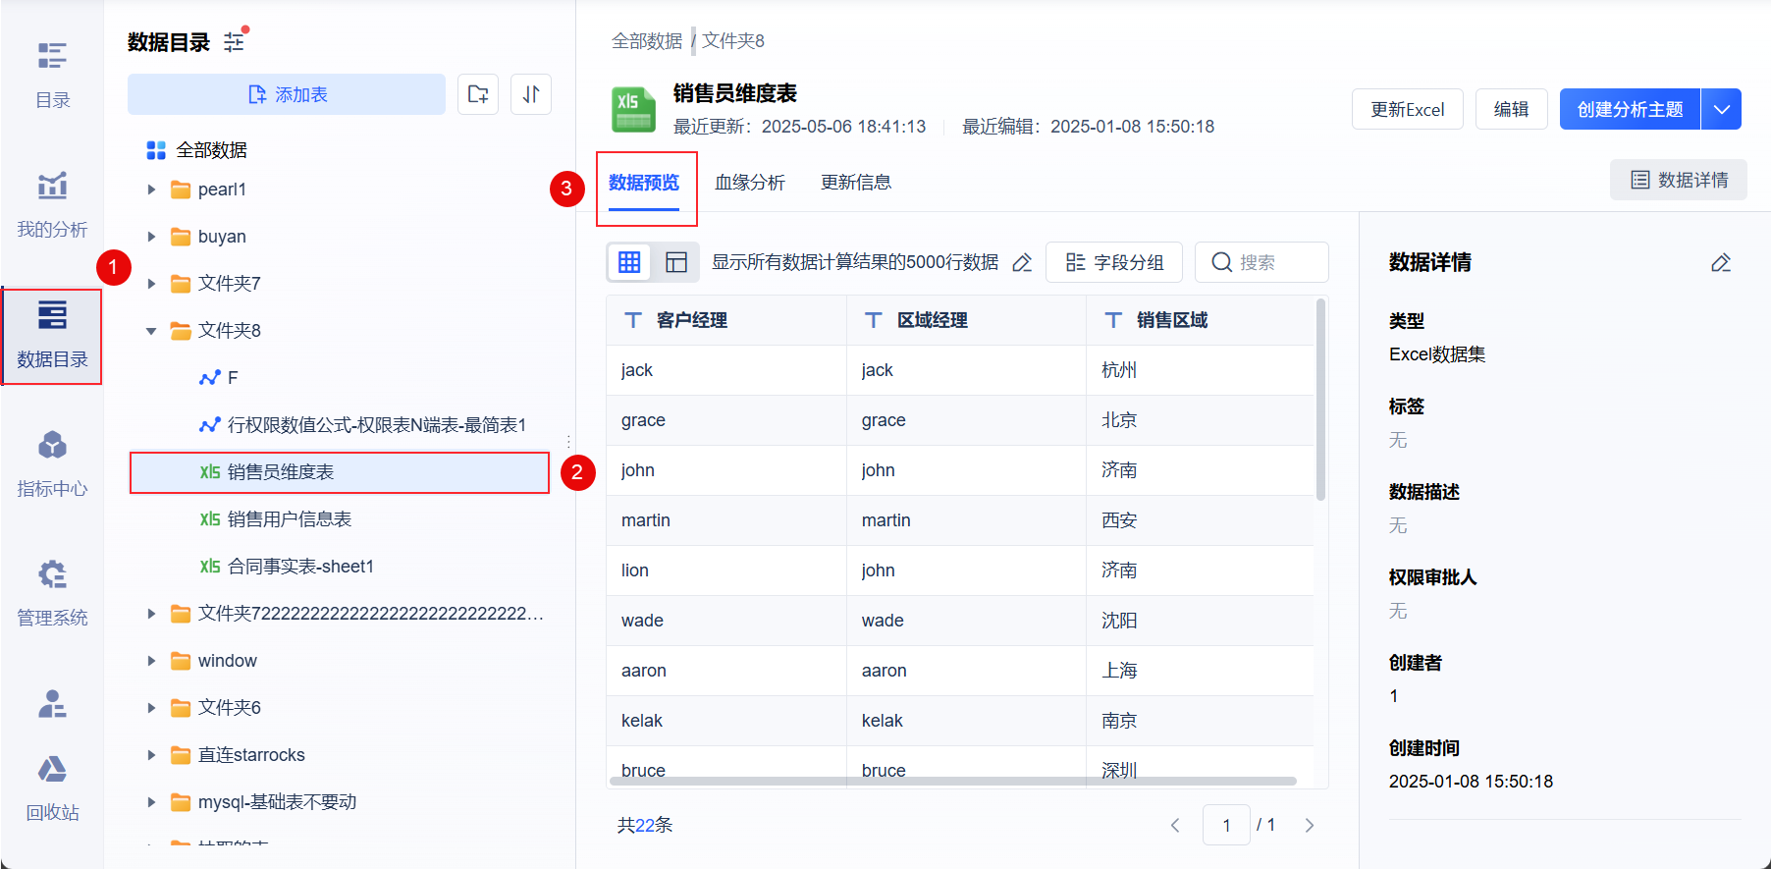Click the 共22条 record count
The width and height of the screenshot is (1771, 869).
[x=645, y=825]
